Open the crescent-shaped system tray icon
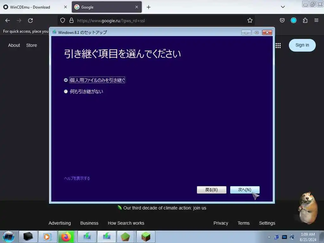This screenshot has height=243, width=324. pos(292,237)
